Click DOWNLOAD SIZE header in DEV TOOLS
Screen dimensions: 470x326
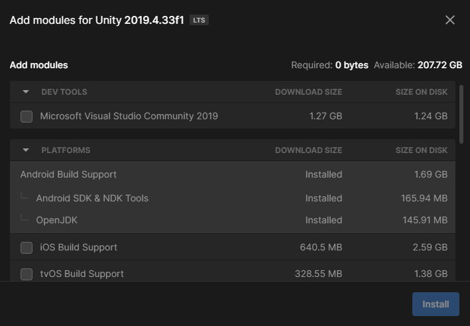click(308, 91)
